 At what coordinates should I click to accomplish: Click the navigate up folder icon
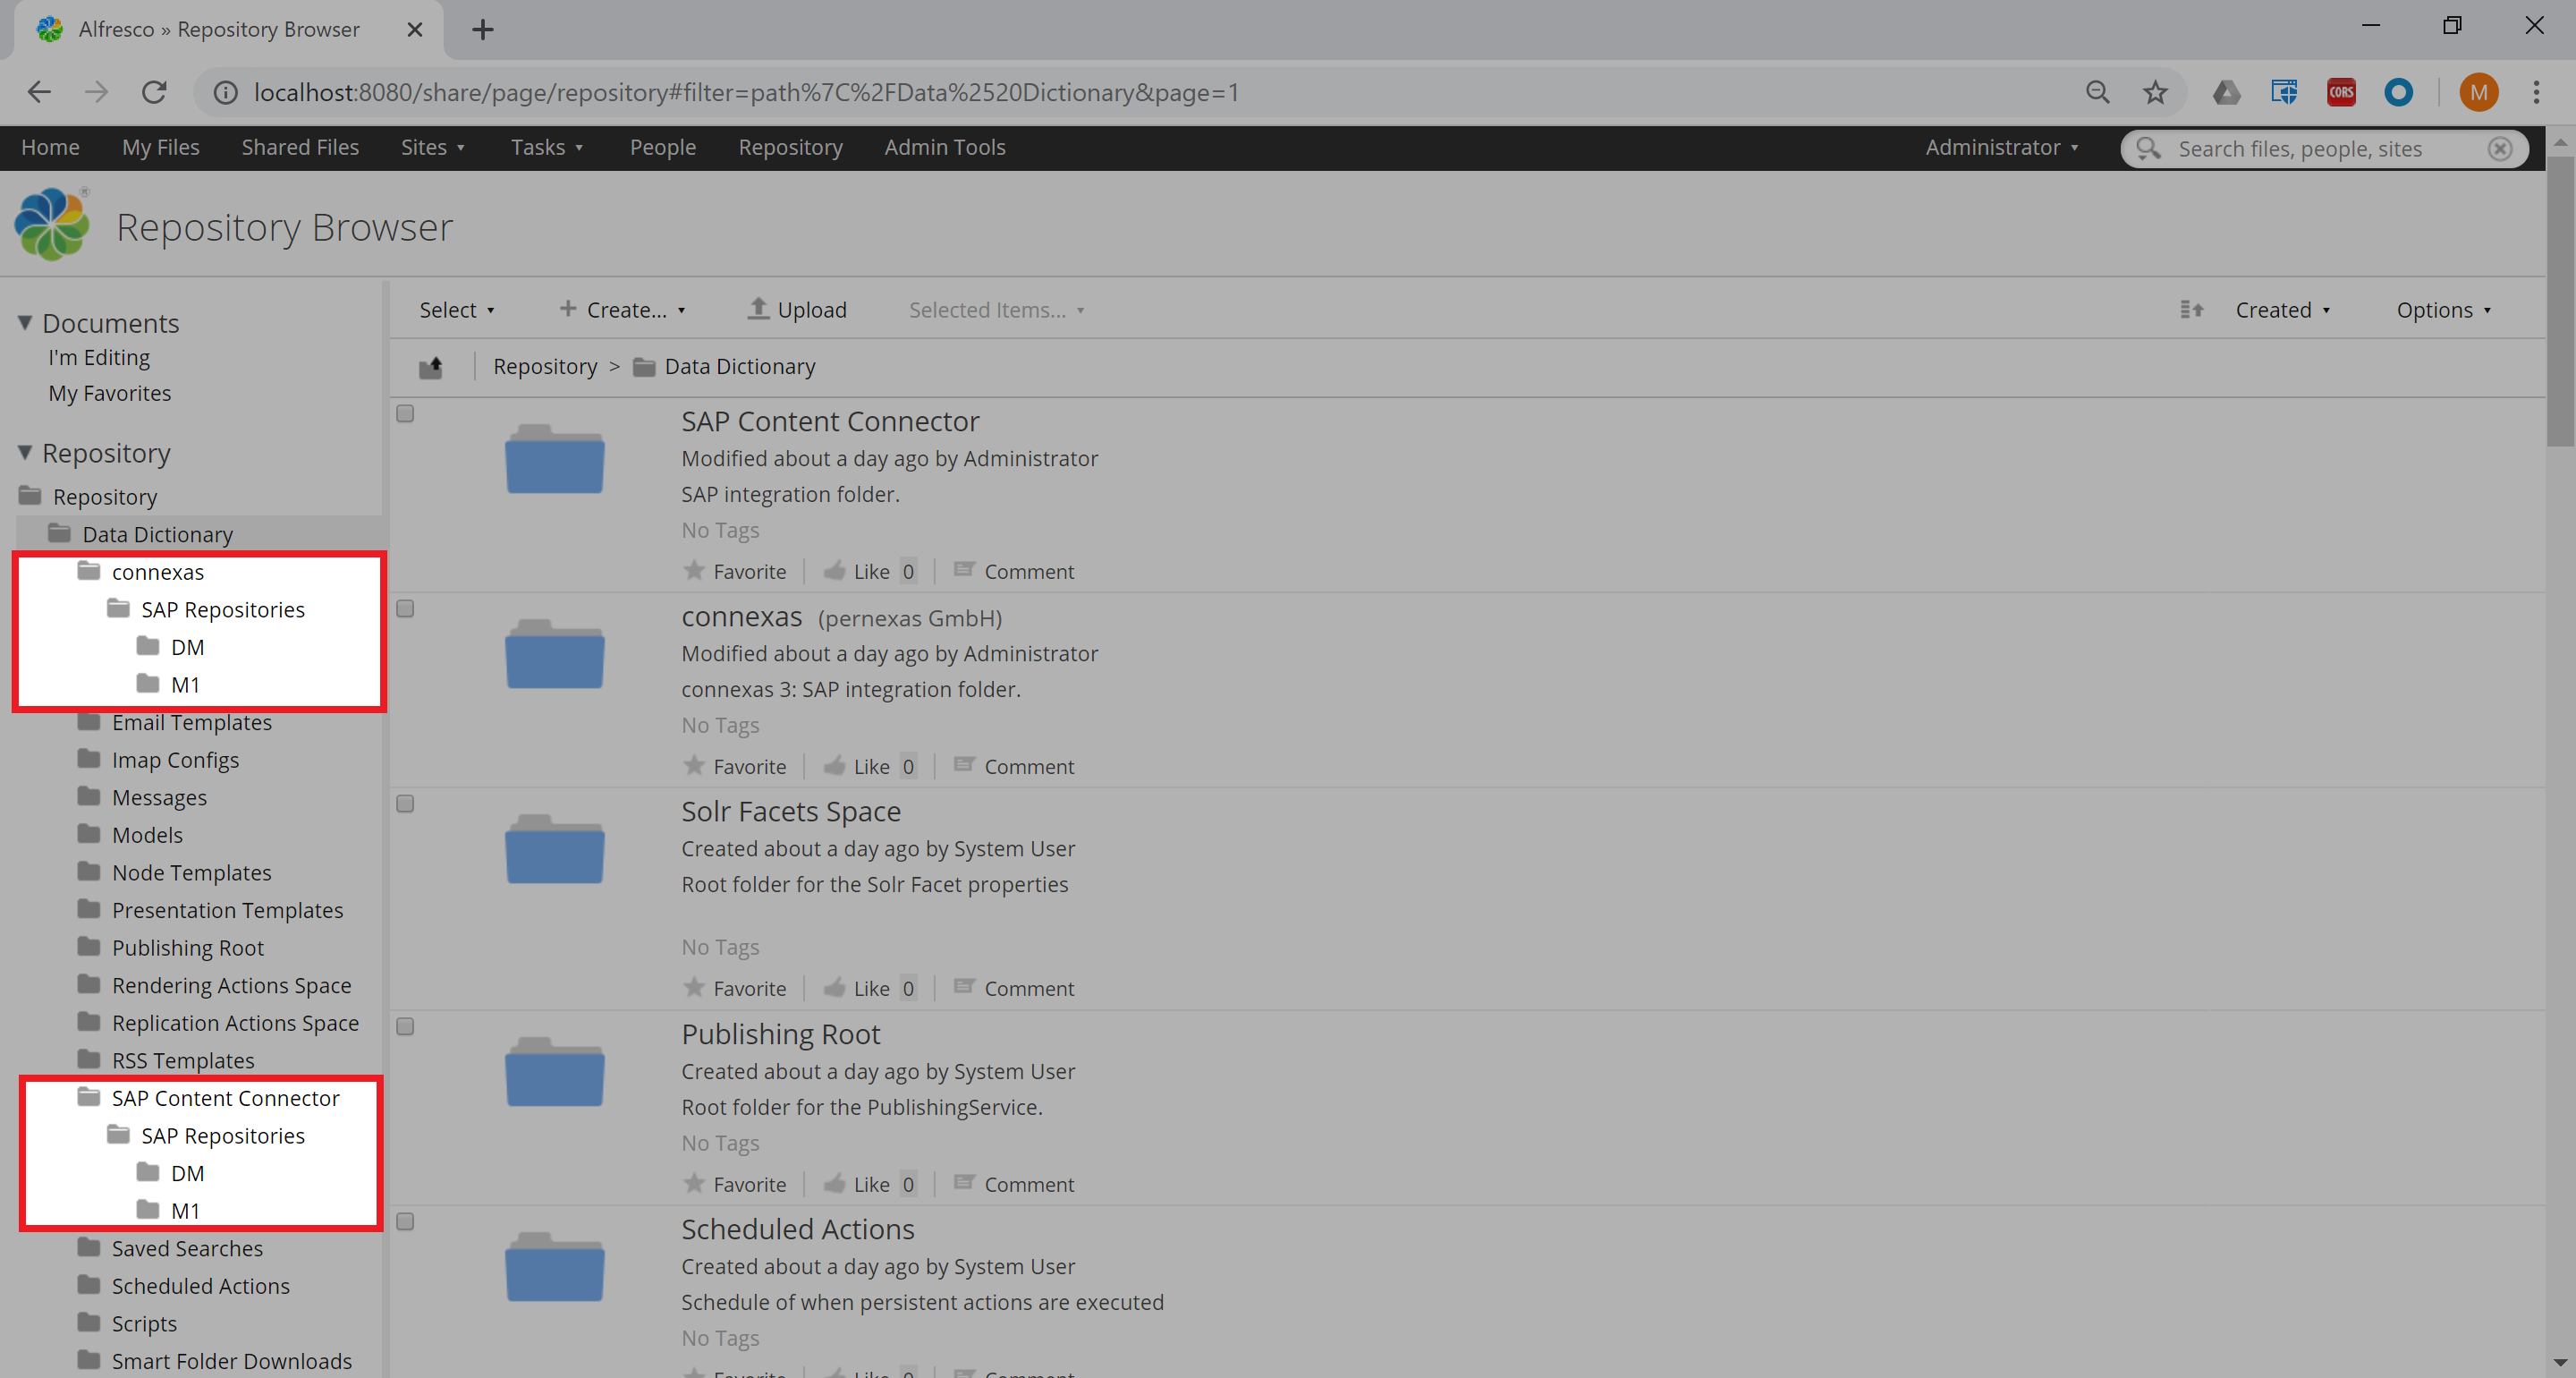point(431,367)
